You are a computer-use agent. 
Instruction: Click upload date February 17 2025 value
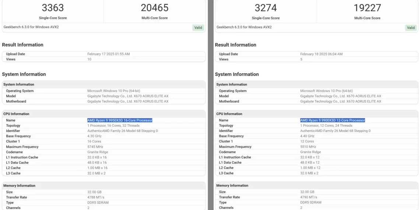pos(108,54)
